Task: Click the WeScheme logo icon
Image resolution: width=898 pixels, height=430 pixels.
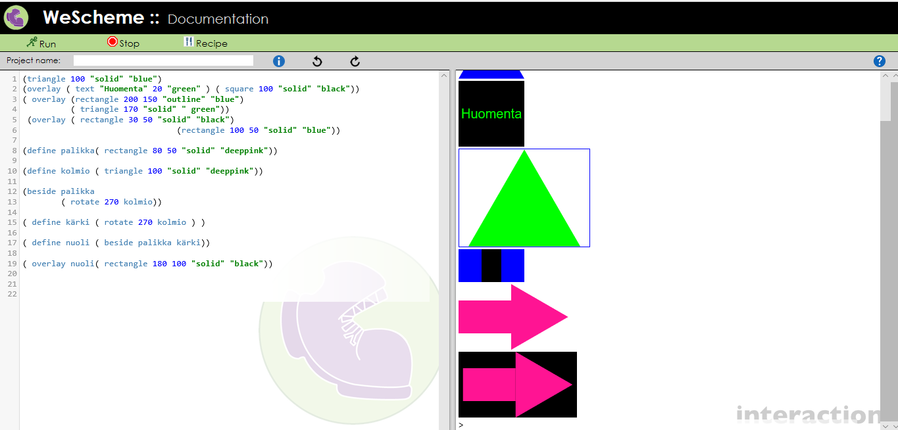Action: tap(16, 18)
